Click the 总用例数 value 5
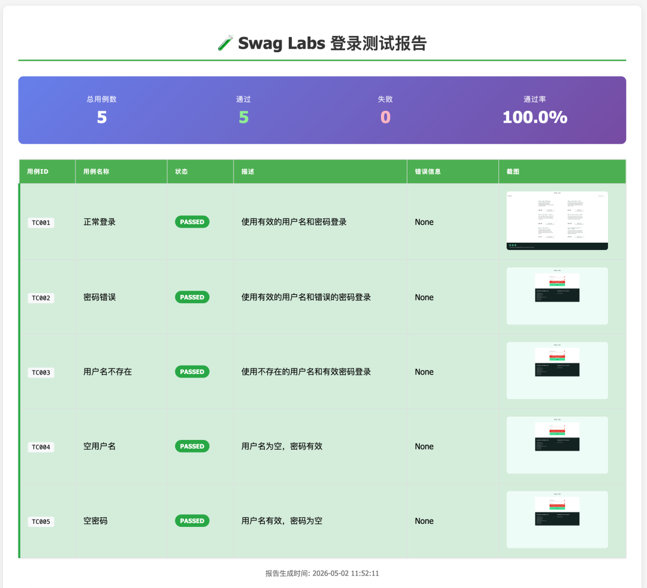Image resolution: width=647 pixels, height=588 pixels. [102, 117]
